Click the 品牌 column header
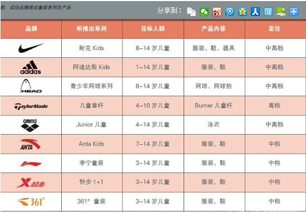The height and width of the screenshot is (212, 306). pos(31,29)
